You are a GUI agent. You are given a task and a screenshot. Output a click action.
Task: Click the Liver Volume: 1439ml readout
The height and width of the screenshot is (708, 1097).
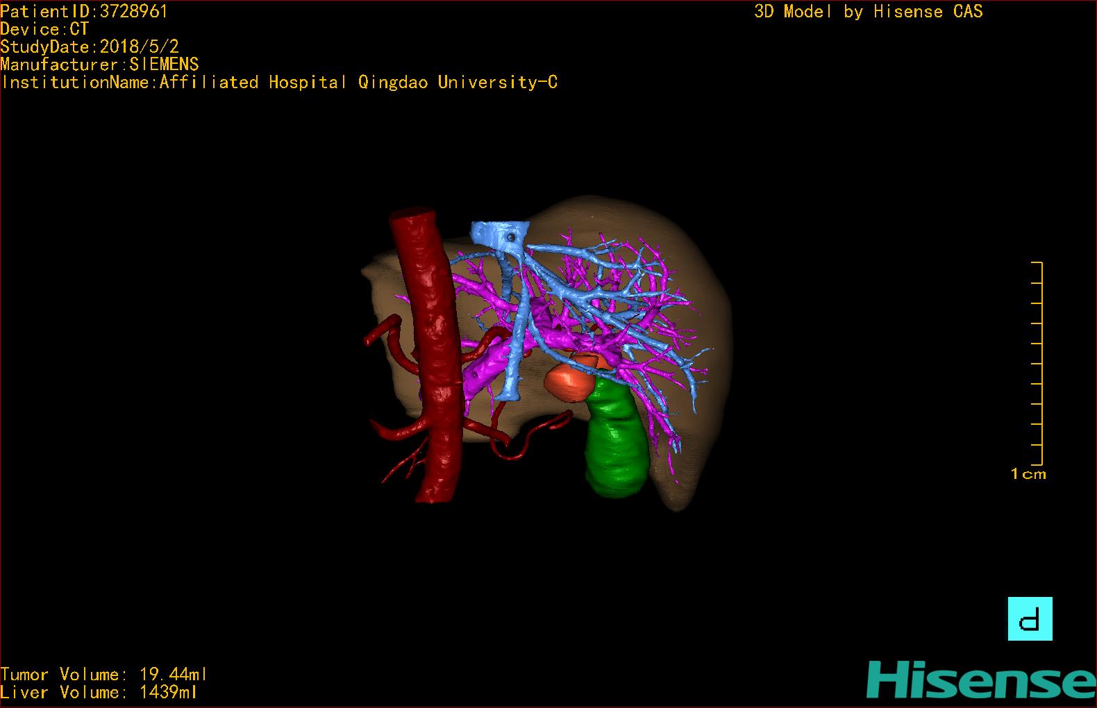click(x=99, y=692)
